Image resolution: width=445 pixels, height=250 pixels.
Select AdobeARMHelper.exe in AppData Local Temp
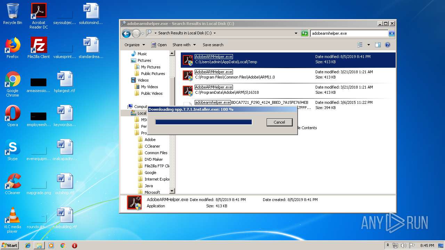288,59
